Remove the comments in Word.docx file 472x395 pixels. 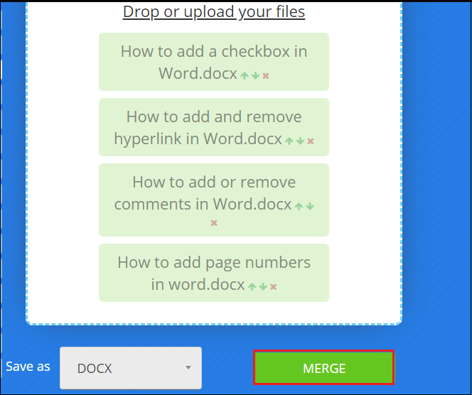click(x=214, y=223)
